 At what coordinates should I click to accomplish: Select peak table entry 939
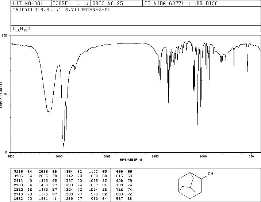coord(119,172)
